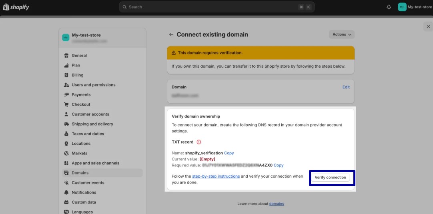Select Domains in the sidebar
Image resolution: width=433 pixels, height=214 pixels.
pyautogui.click(x=102, y=173)
